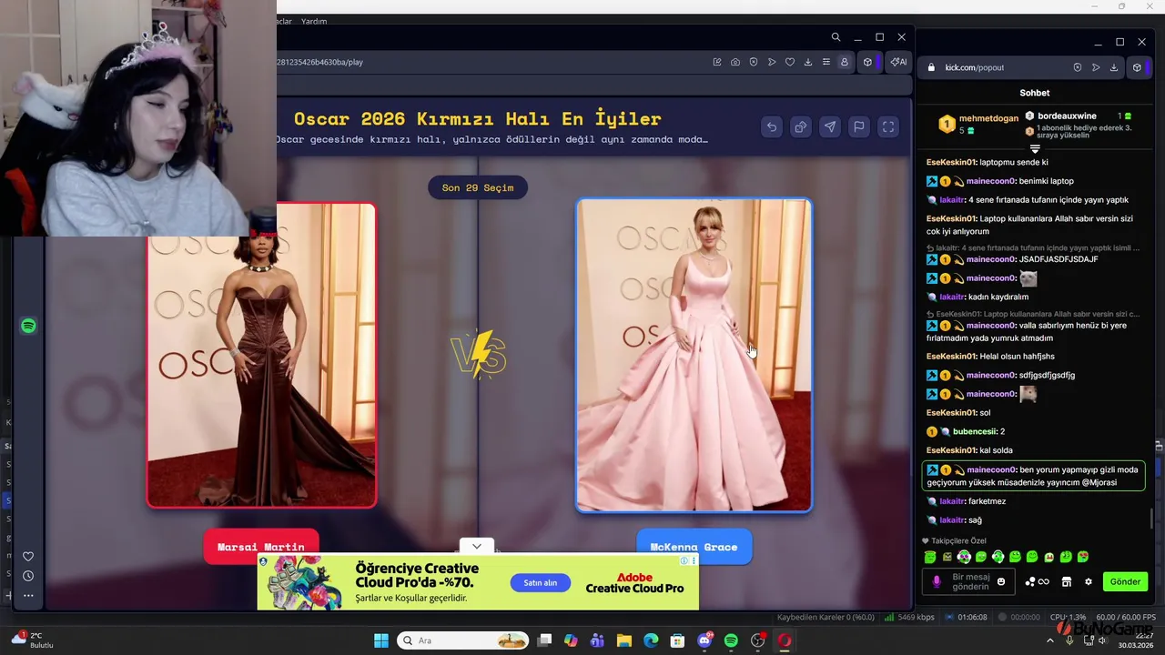Click the 'Takipçilere Özel' label

tap(958, 540)
